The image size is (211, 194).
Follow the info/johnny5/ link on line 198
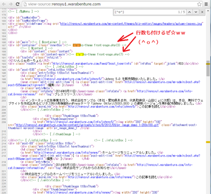tap(70, 79)
